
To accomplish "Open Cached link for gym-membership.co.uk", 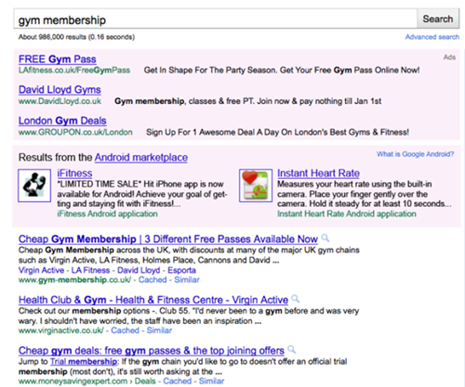I will [153, 279].
